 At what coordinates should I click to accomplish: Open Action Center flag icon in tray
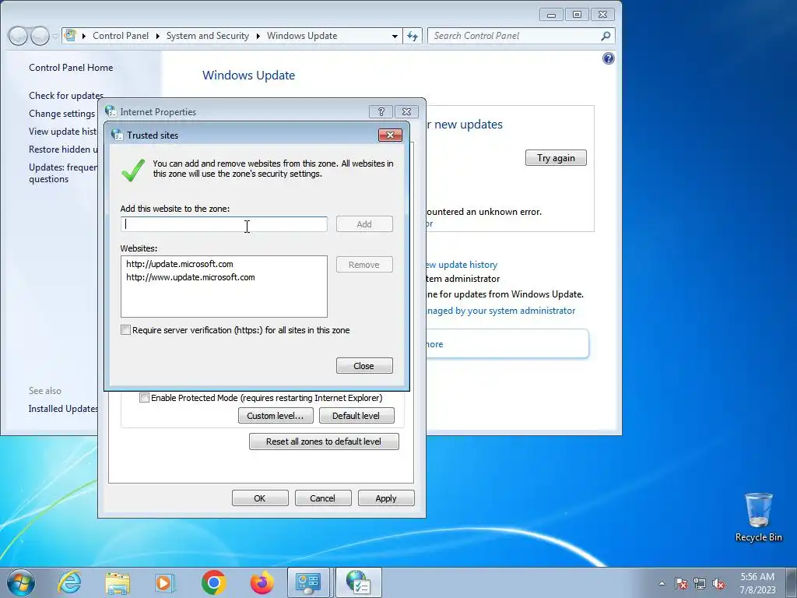pyautogui.click(x=681, y=583)
